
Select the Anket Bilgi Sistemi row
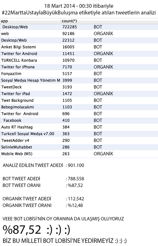click(79, 47)
